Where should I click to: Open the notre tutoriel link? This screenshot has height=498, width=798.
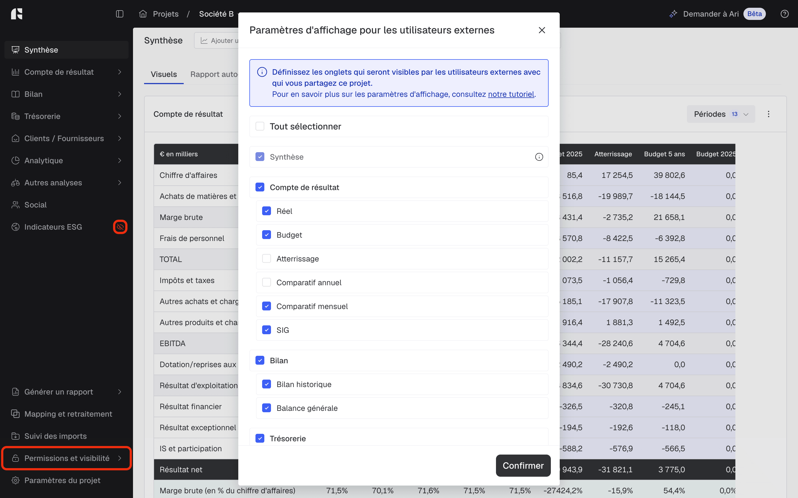point(511,94)
